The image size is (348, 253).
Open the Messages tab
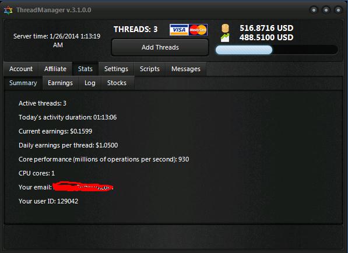[x=186, y=69]
